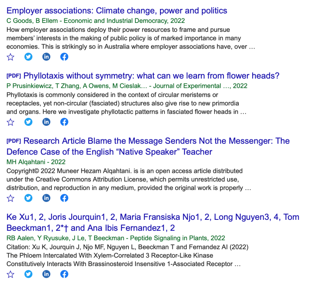
Task: Share Peptide Signaling in Plants result on Twitter
Action: click(28, 274)
